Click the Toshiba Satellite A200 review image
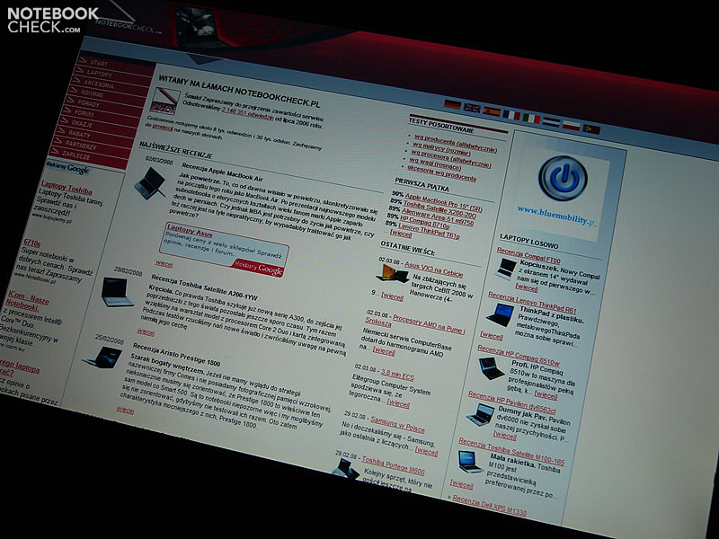The image size is (719, 539). (117, 292)
